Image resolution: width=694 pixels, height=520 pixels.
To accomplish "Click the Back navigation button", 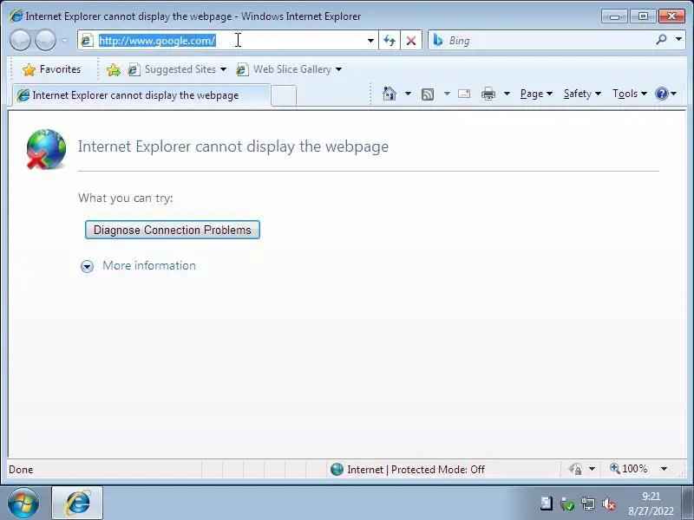I will [20, 41].
